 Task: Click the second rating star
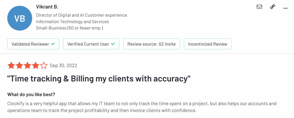(19, 65)
